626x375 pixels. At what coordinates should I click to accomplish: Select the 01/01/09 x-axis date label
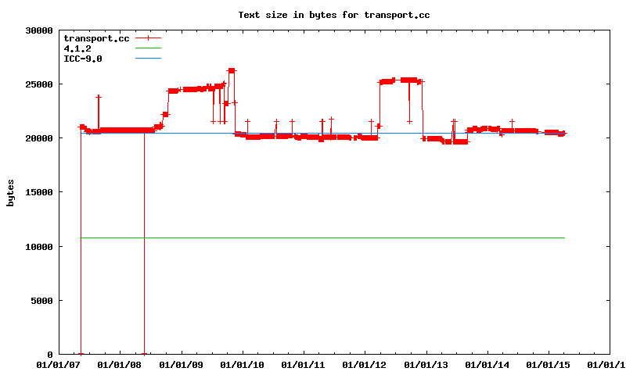[x=182, y=365]
